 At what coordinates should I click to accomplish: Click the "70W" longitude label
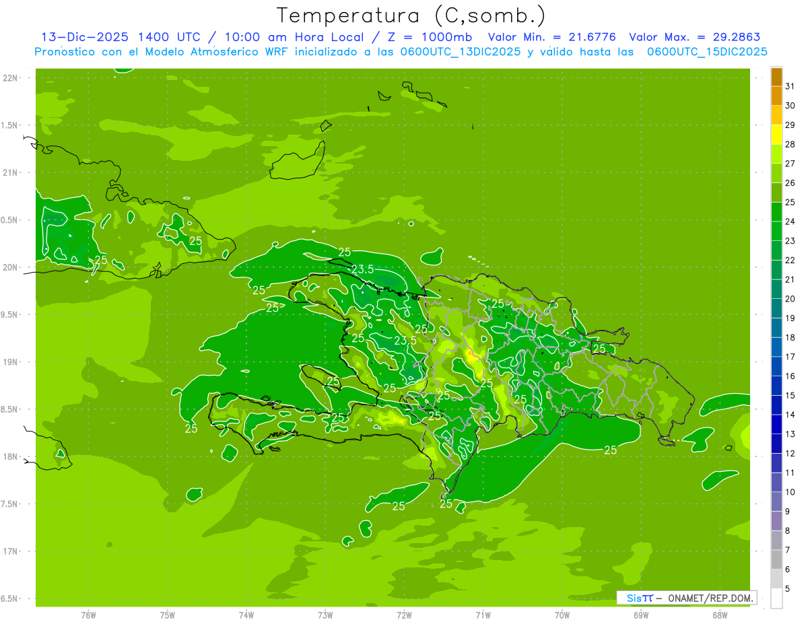point(562,615)
